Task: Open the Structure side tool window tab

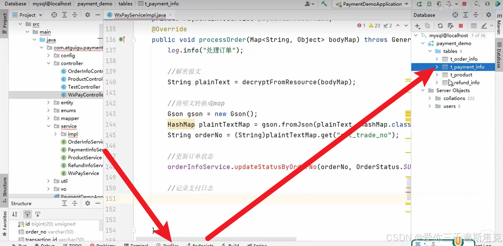Action: [4, 190]
